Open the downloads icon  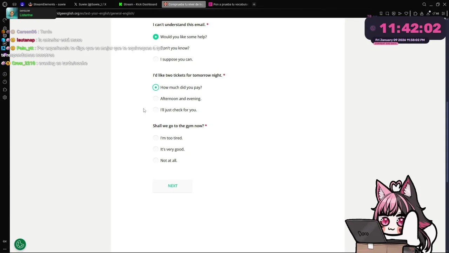[428, 13]
